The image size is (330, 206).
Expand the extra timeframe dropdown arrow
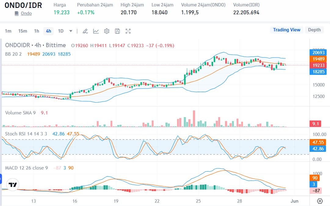[x=71, y=31]
